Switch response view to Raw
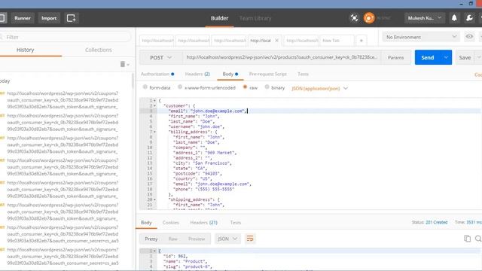Viewport: 482px width, 271px height. tap(172, 239)
